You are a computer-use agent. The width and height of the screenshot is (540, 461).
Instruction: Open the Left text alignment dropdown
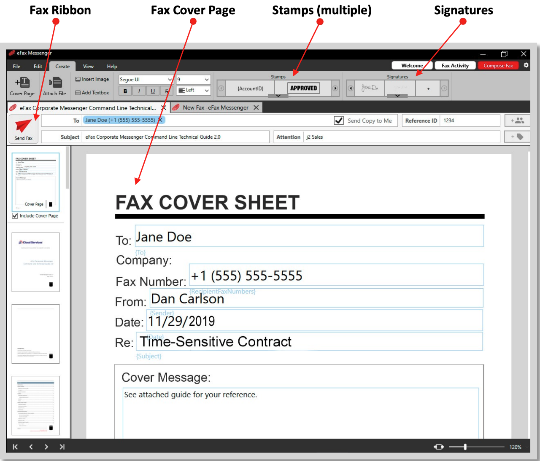[193, 90]
